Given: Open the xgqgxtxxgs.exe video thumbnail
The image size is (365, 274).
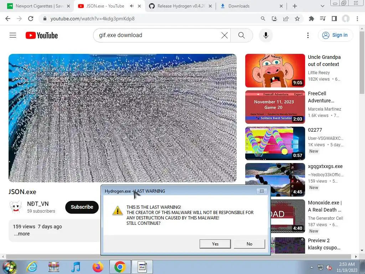Looking at the screenshot, I should click(275, 180).
